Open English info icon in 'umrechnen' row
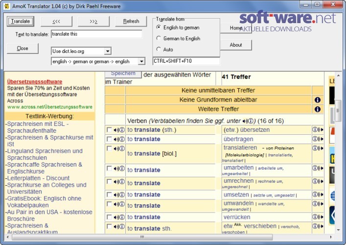The height and width of the screenshot is (245, 346). (x=122, y=182)
